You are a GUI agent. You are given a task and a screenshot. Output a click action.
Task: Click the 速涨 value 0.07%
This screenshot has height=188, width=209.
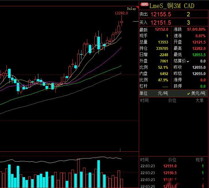(200, 36)
